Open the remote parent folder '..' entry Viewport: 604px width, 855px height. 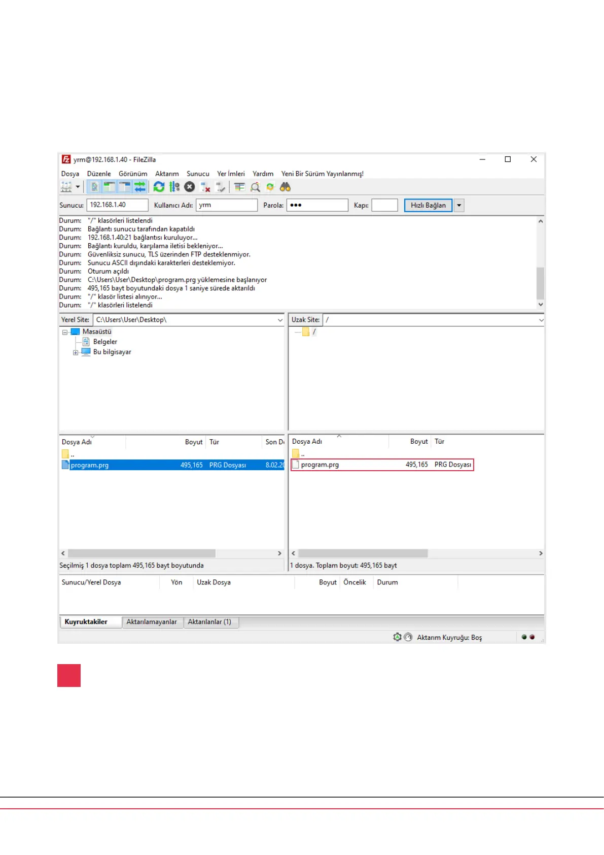tap(299, 454)
